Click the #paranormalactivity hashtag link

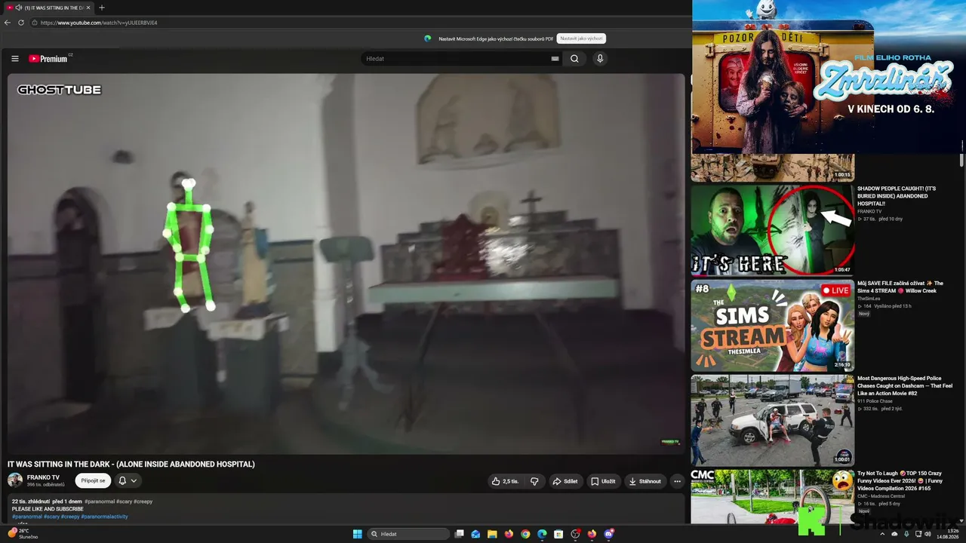coord(105,517)
